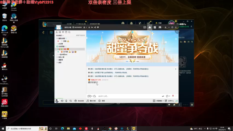
Task: Toggle the YY microphone
Action: 66,101
